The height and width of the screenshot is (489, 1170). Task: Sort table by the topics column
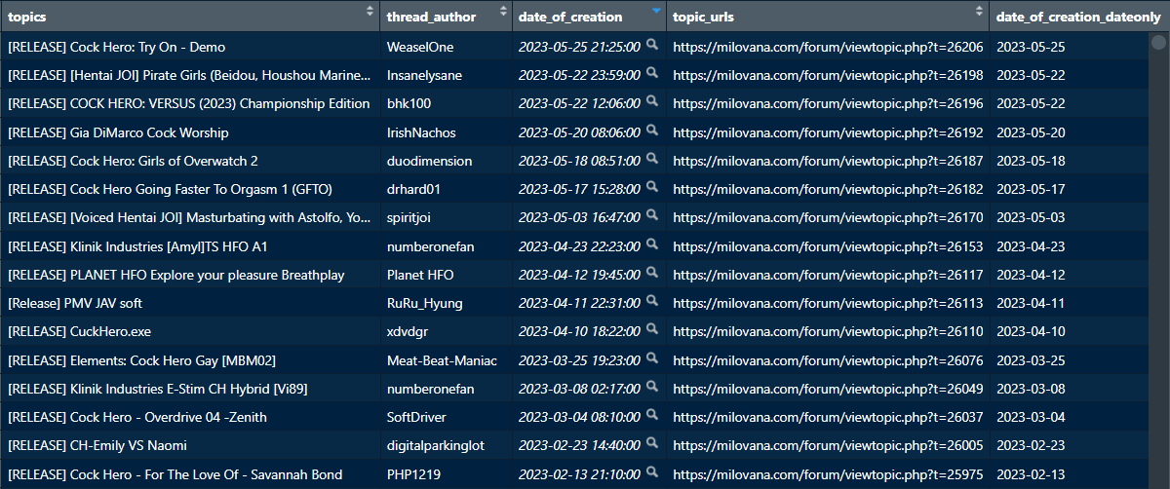click(x=190, y=16)
